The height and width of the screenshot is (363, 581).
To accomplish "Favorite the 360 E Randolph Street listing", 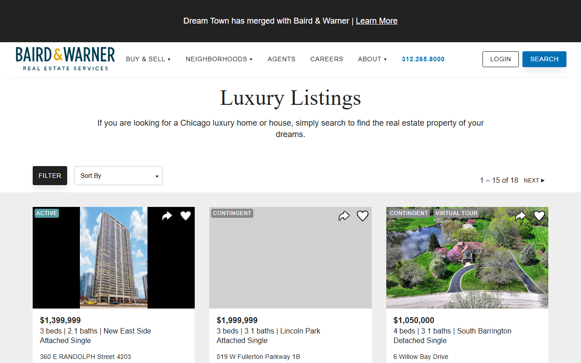I will pos(186,216).
